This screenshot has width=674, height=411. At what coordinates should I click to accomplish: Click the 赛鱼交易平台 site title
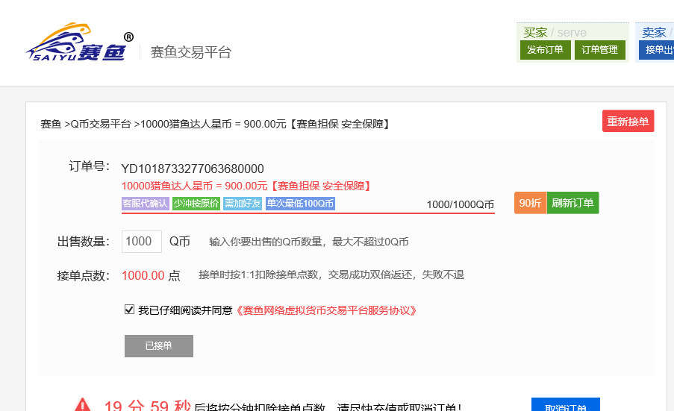pyautogui.click(x=191, y=52)
